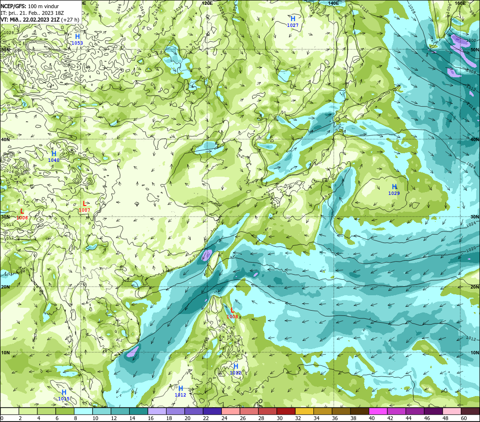Click the 996 isobar label
The height and width of the screenshot is (422, 480).
click(x=473, y=14)
